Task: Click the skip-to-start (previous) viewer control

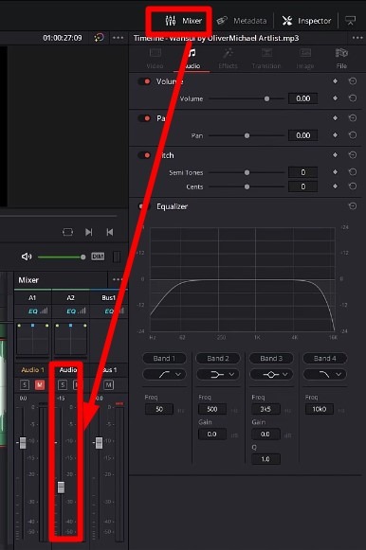Action: pyautogui.click(x=110, y=232)
